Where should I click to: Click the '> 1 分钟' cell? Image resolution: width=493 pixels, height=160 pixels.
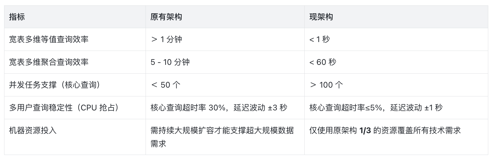(x=166, y=40)
